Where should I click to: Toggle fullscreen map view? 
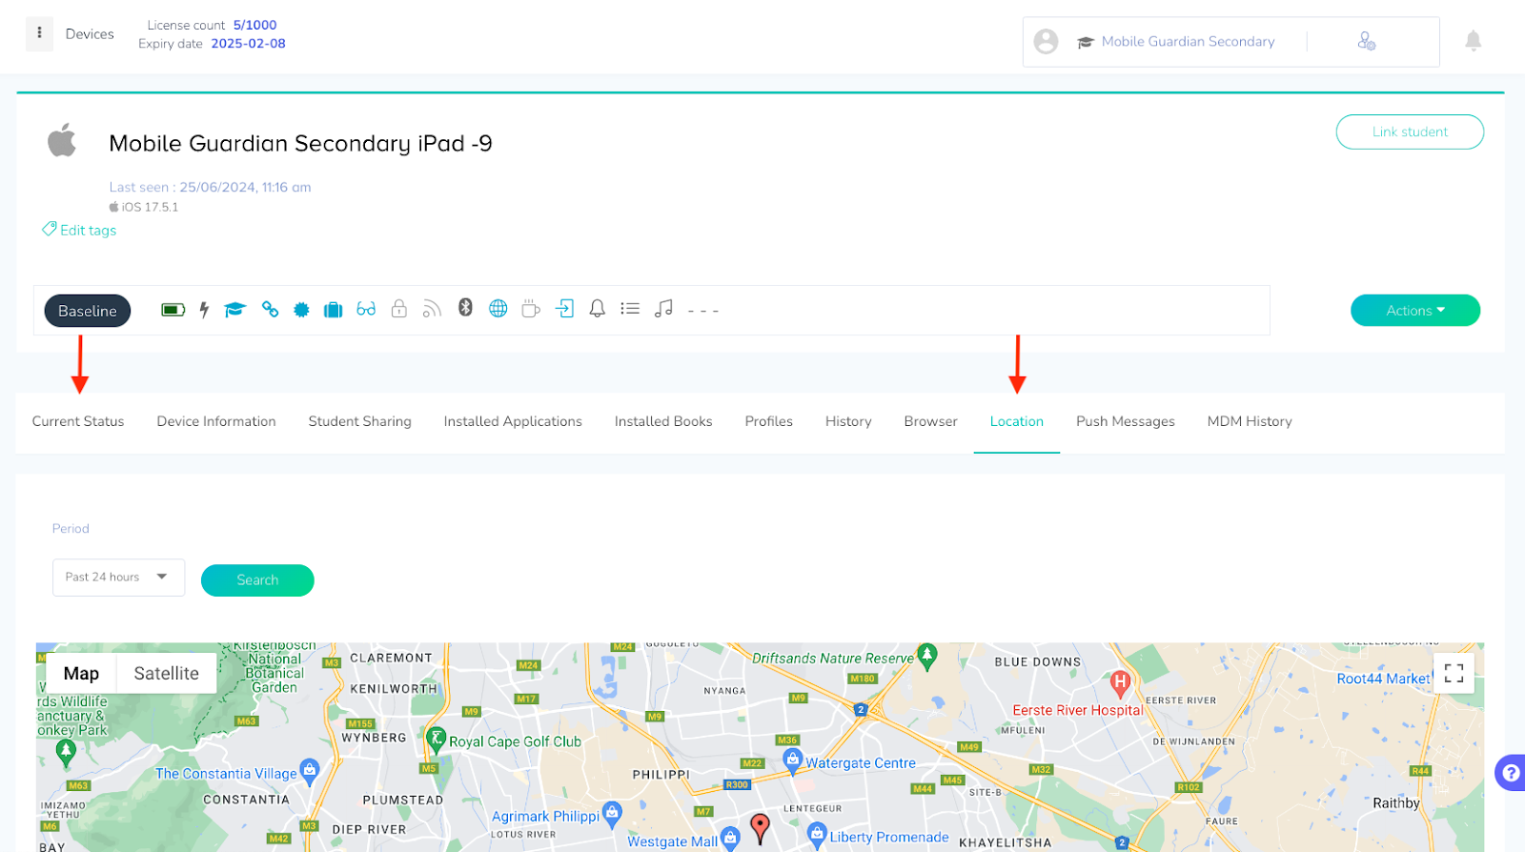point(1454,674)
